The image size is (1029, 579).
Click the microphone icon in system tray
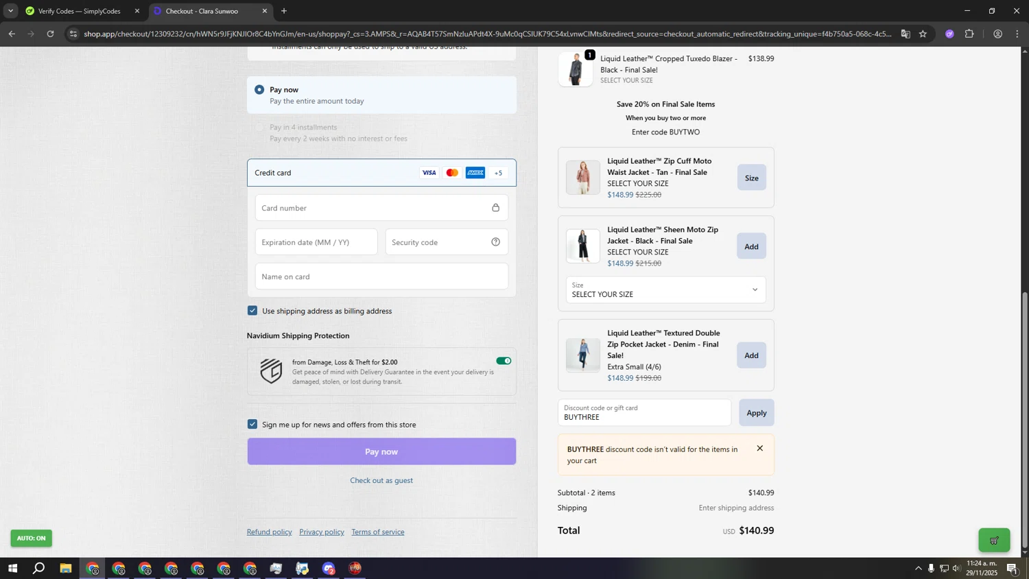[931, 569]
